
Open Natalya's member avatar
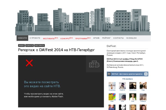[x=143, y=97]
